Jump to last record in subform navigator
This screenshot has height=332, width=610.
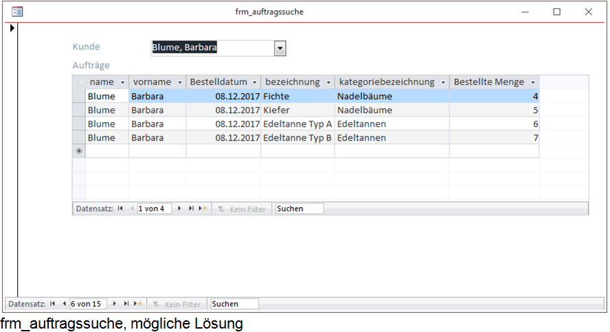point(191,209)
